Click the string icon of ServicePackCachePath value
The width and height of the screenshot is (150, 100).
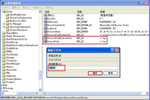46,35
